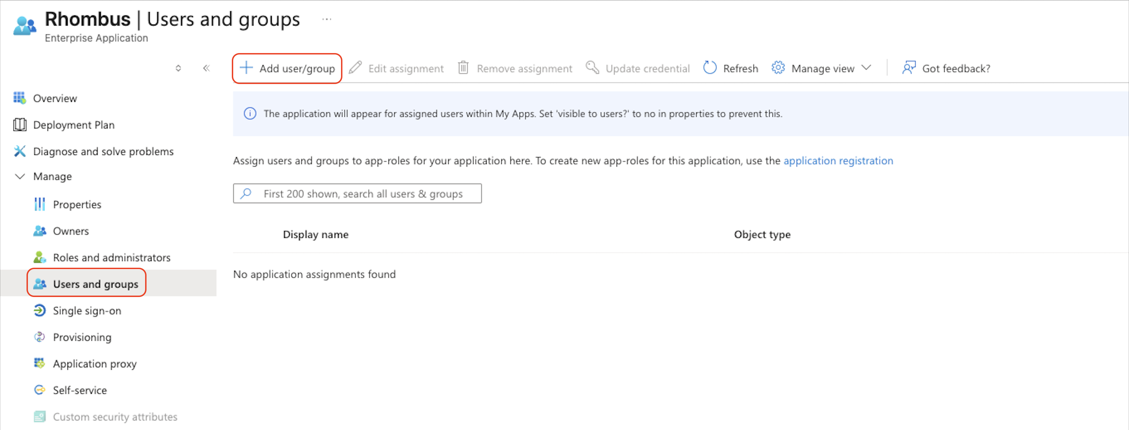The width and height of the screenshot is (1129, 430).
Task: Click the My Apps visibility info banner text
Action: point(523,114)
